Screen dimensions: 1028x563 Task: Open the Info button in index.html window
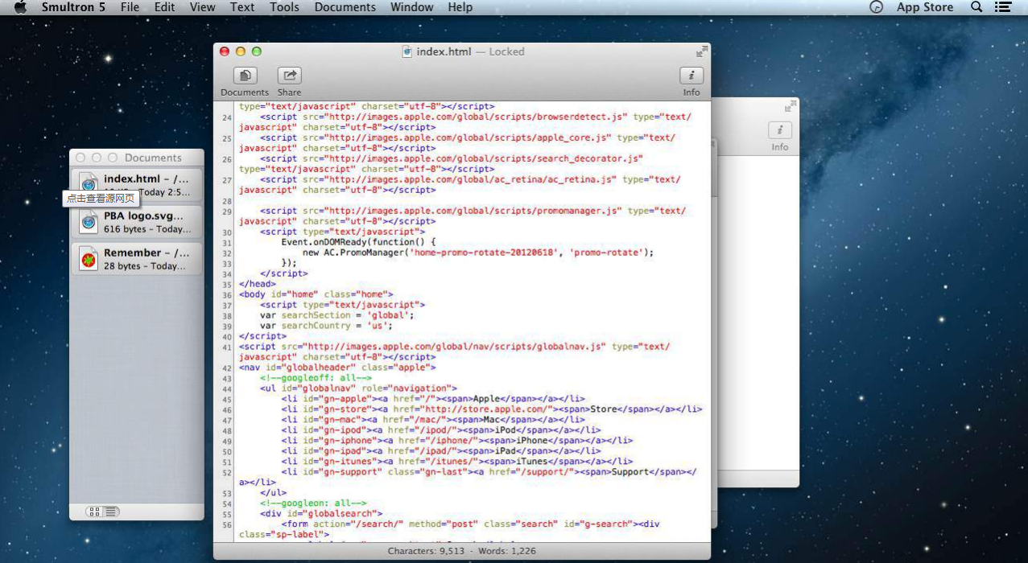(x=692, y=76)
